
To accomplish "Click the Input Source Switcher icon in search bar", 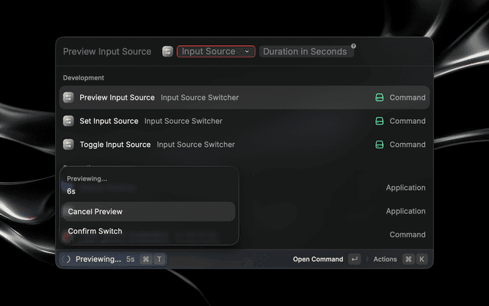I will point(167,51).
